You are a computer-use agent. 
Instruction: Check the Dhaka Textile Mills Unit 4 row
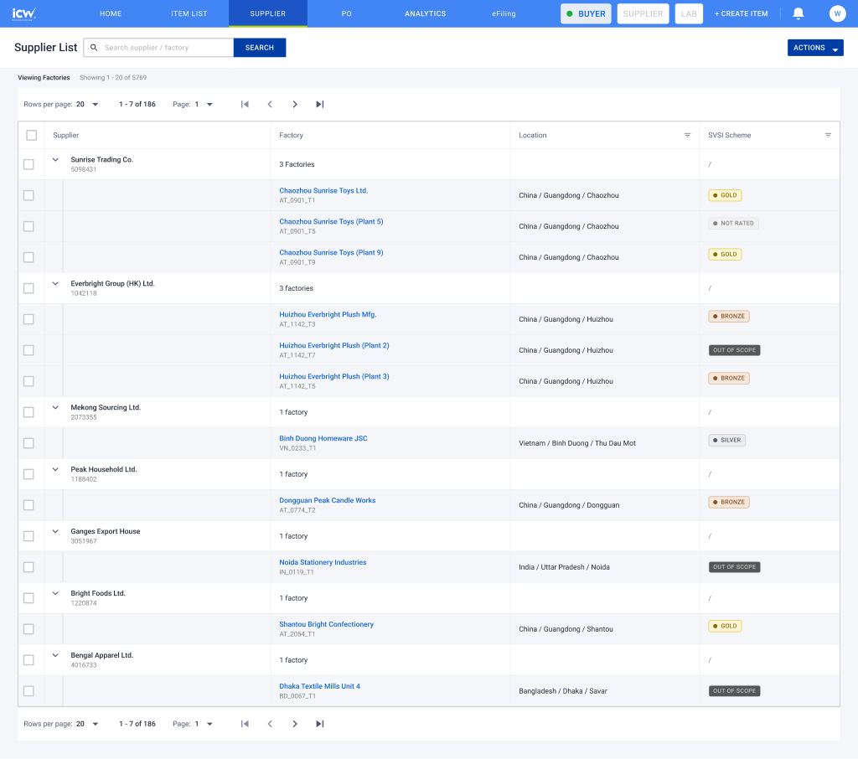(28, 691)
